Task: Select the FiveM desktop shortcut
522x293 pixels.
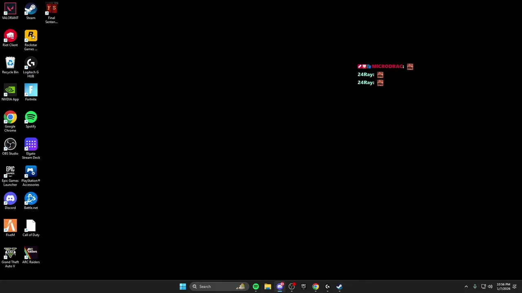Action: point(10,228)
